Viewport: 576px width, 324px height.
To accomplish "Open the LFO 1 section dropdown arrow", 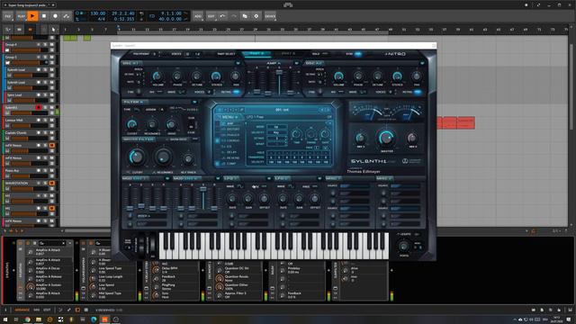I will [268, 178].
